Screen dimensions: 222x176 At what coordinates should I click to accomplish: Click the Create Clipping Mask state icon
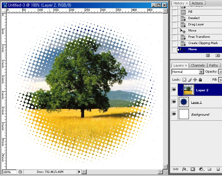click(x=183, y=43)
